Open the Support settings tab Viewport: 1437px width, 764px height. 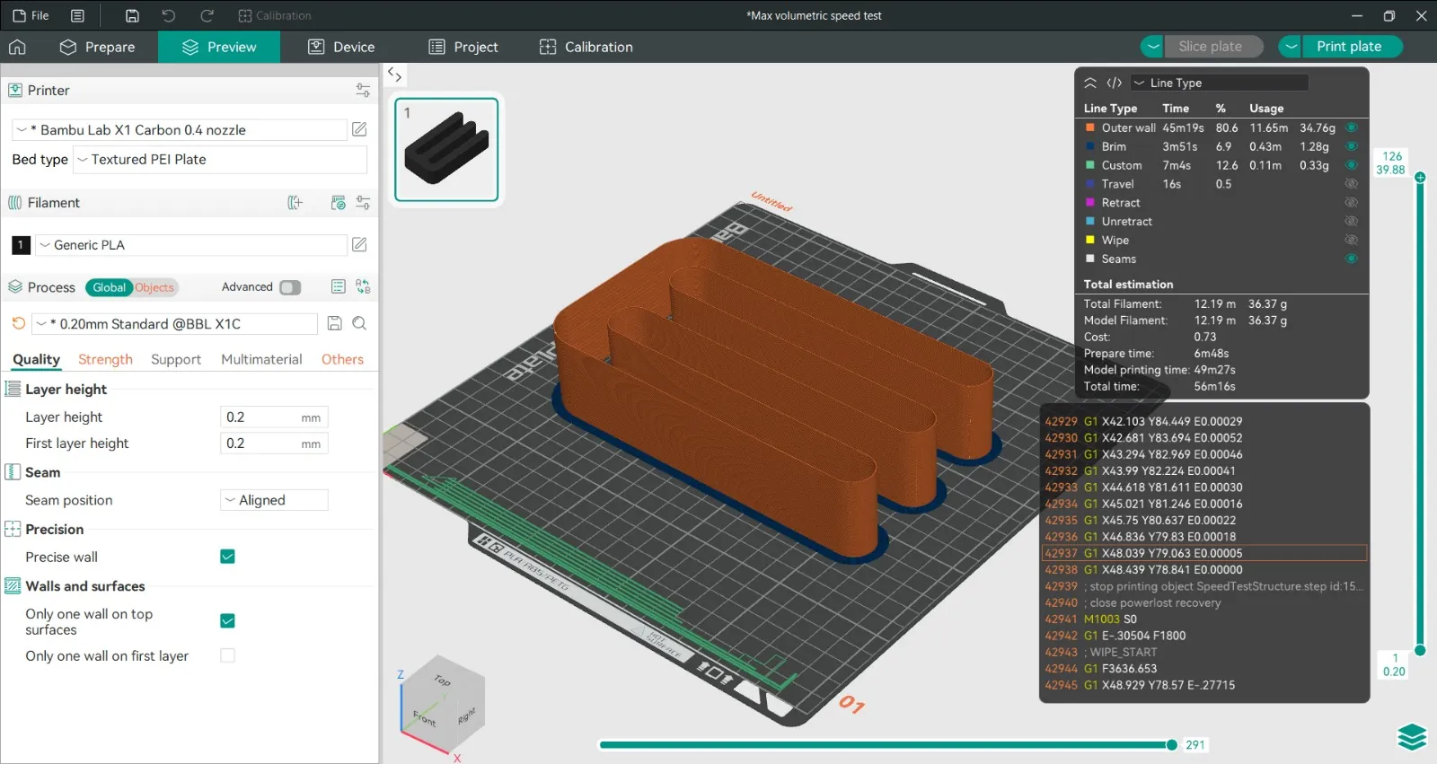[x=176, y=359]
